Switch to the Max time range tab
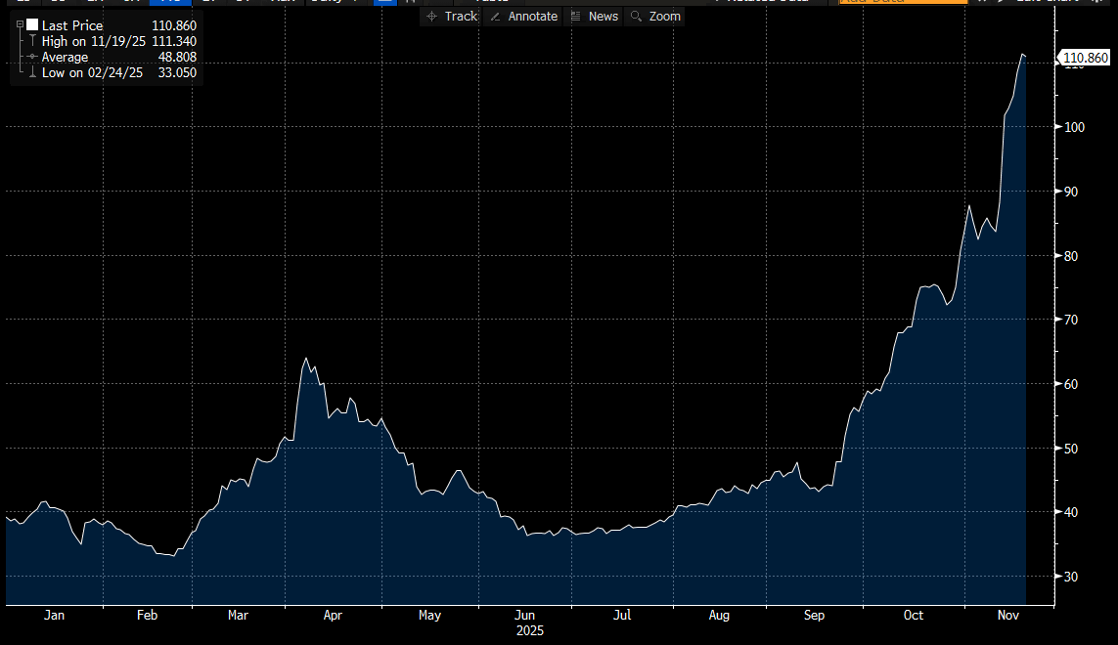The image size is (1118, 645). (282, 2)
